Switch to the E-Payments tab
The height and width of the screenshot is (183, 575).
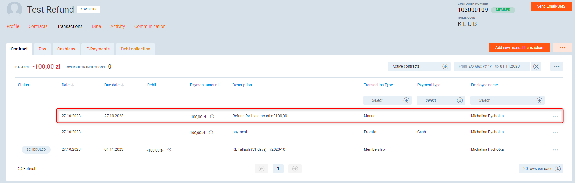coord(98,49)
